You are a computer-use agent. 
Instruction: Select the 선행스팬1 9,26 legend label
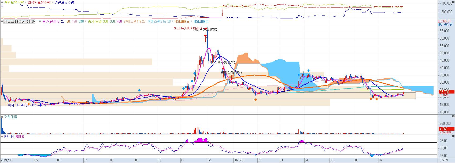(134, 22)
